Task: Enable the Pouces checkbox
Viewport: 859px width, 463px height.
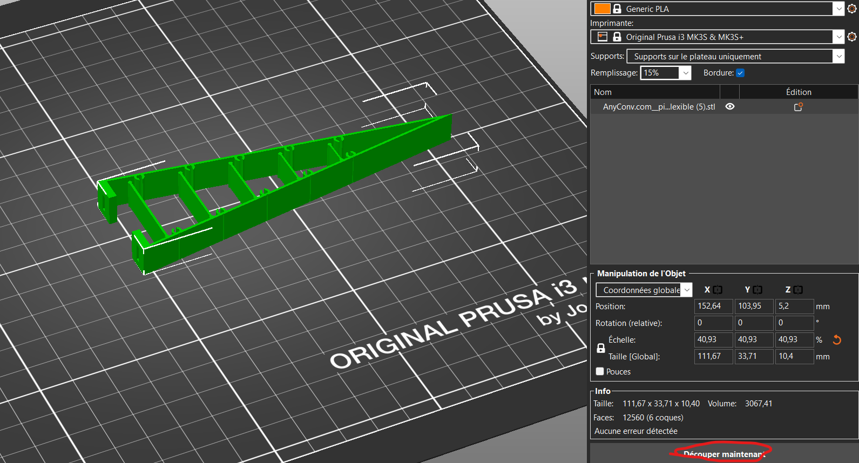Action: pos(600,371)
